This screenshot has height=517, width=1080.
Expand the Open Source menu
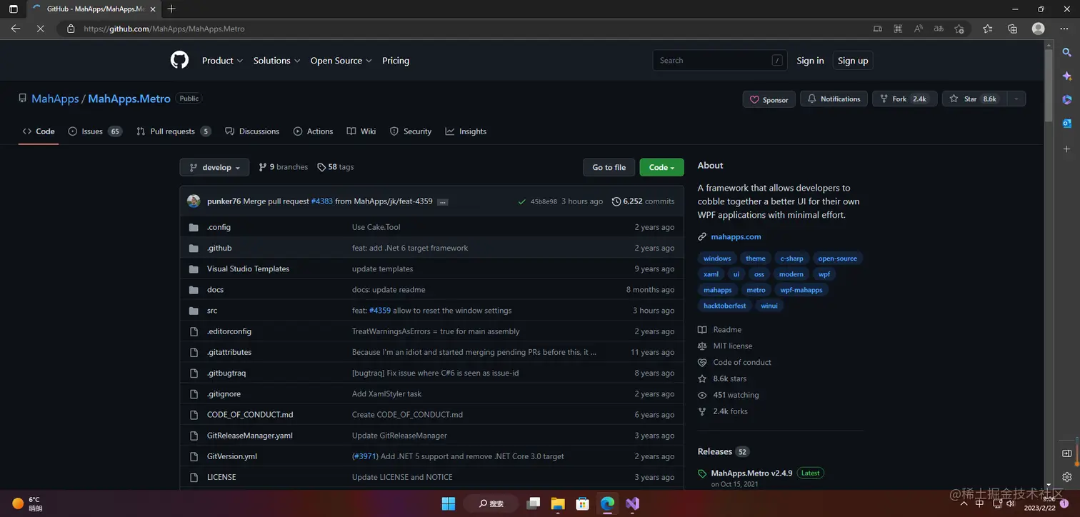(x=341, y=61)
